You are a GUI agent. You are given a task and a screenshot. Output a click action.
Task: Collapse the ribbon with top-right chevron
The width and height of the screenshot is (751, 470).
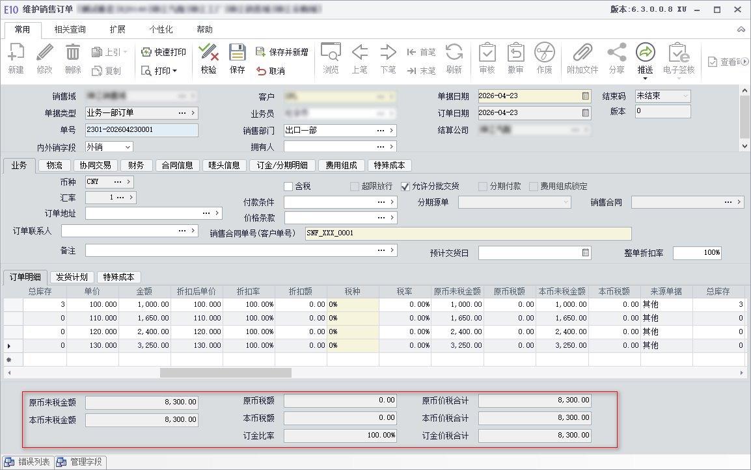click(741, 29)
